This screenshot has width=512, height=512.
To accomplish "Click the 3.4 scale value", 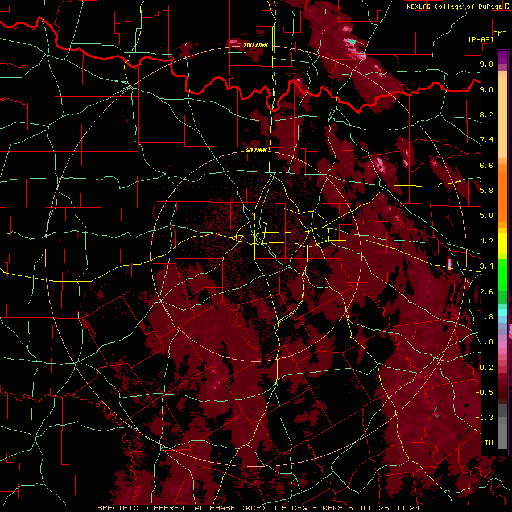I will 486,266.
